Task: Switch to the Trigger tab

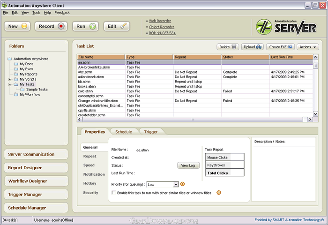Action: (x=151, y=132)
